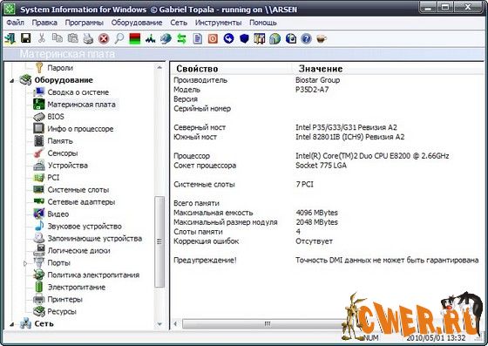Open the Файл menu

point(16,23)
